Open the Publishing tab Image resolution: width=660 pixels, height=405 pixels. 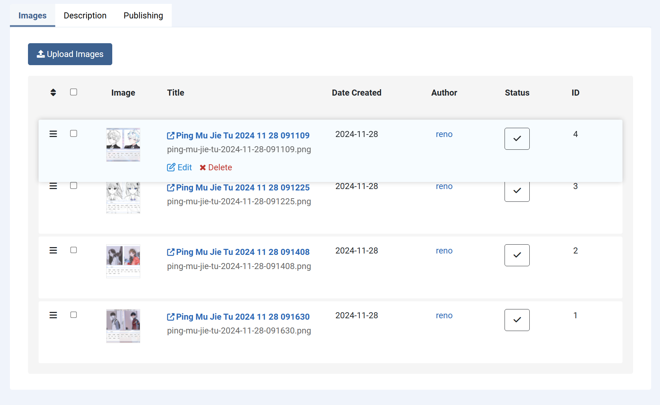click(143, 16)
